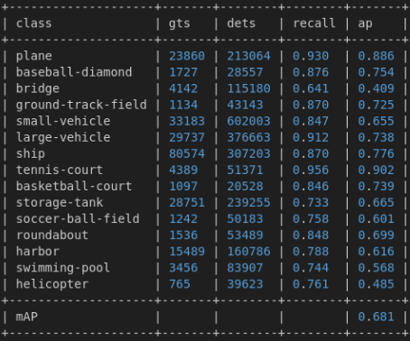Select the 'tennis-court' class name

(x=60, y=170)
